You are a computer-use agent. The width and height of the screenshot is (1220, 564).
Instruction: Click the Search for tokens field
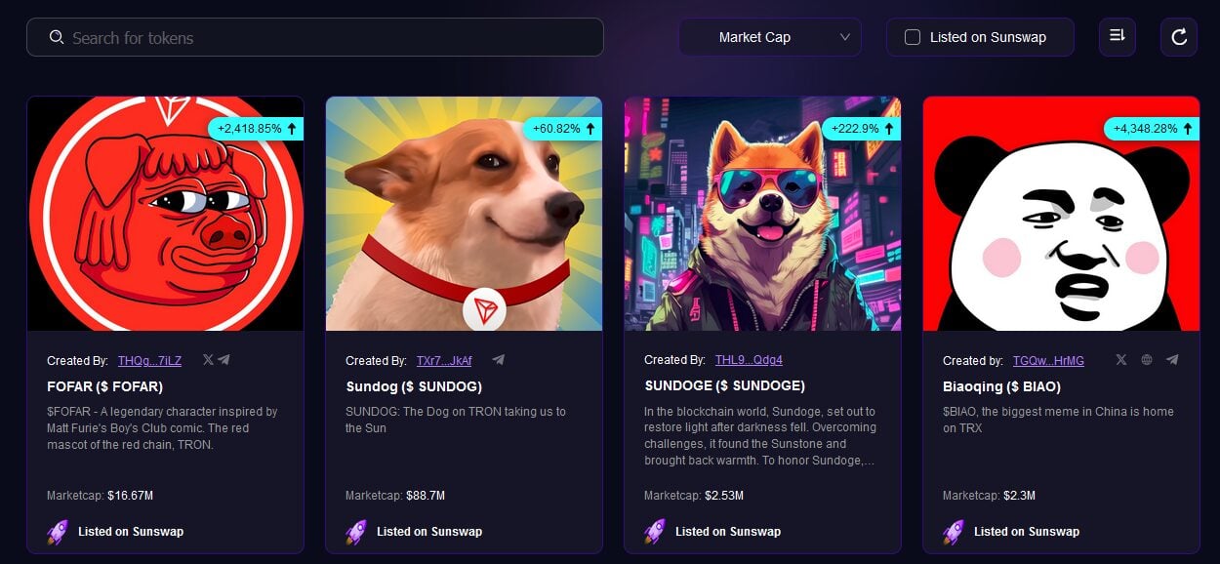[315, 37]
